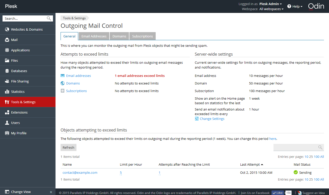Click the Suggest an Idea icon
329x195 pixels.
tap(300, 193)
